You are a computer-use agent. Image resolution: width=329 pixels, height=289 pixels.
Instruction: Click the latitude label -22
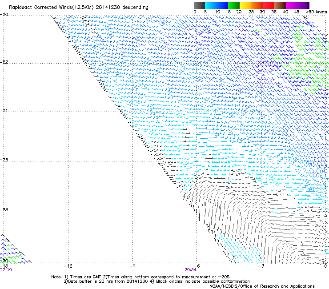coord(4,62)
